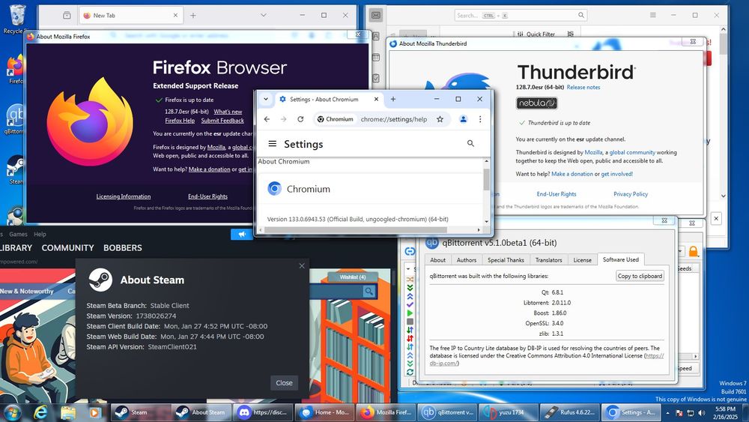Open Translators tab in qBittorrent

coord(548,260)
